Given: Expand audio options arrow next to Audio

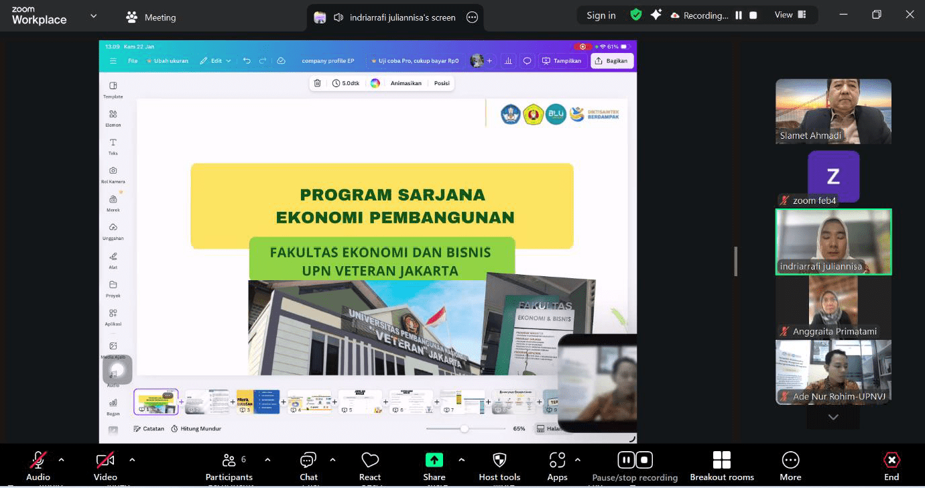Looking at the screenshot, I should coord(62,460).
